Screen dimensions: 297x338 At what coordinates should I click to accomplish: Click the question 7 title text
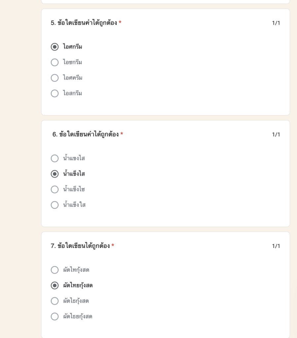[80, 246]
